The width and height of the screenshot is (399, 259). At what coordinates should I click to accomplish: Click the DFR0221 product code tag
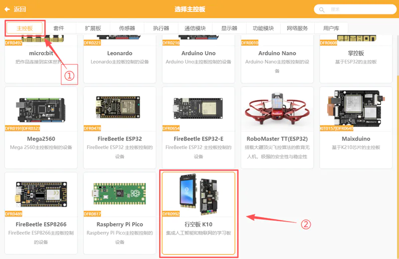click(92, 43)
